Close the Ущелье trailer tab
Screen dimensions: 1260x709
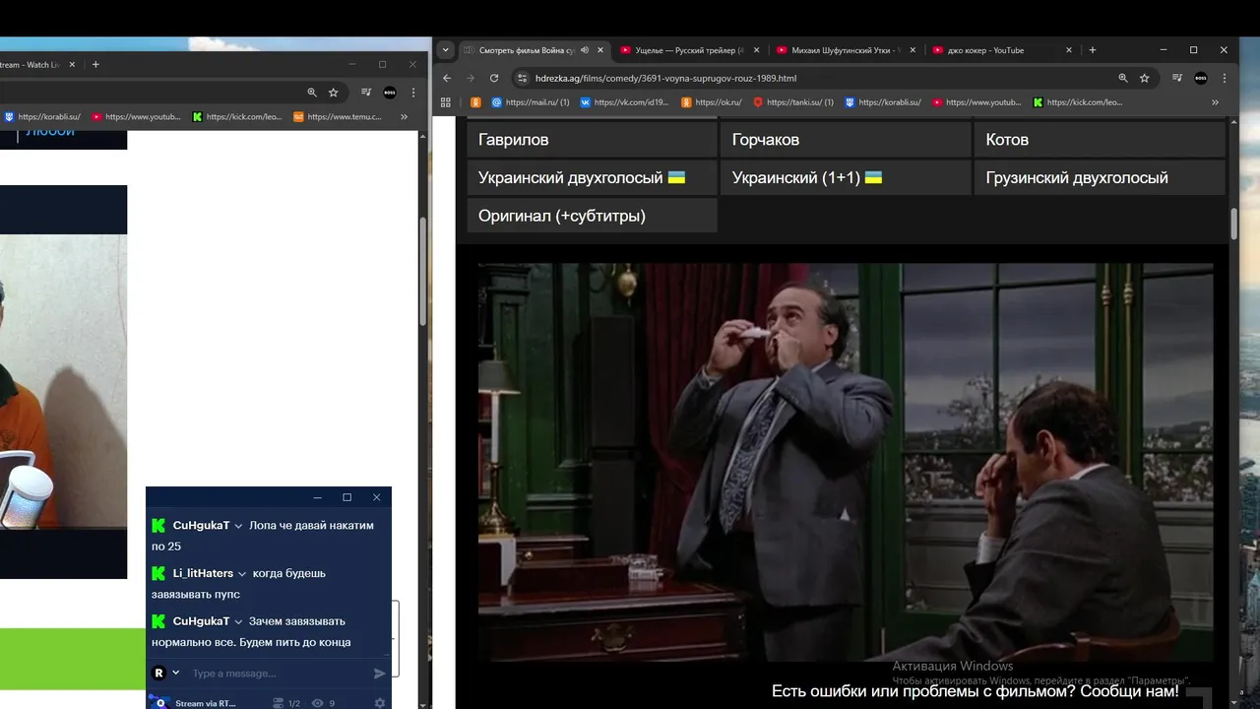tap(757, 50)
